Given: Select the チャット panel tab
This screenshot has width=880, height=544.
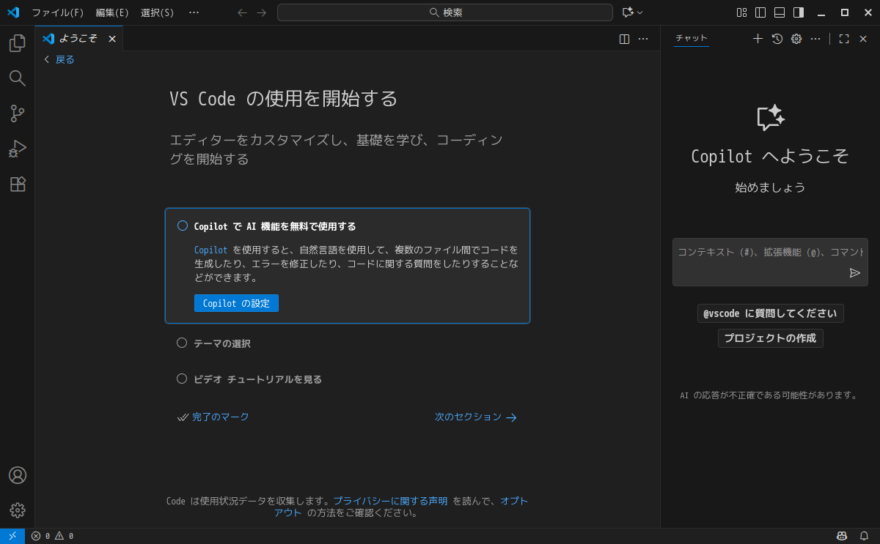Looking at the screenshot, I should (x=692, y=39).
